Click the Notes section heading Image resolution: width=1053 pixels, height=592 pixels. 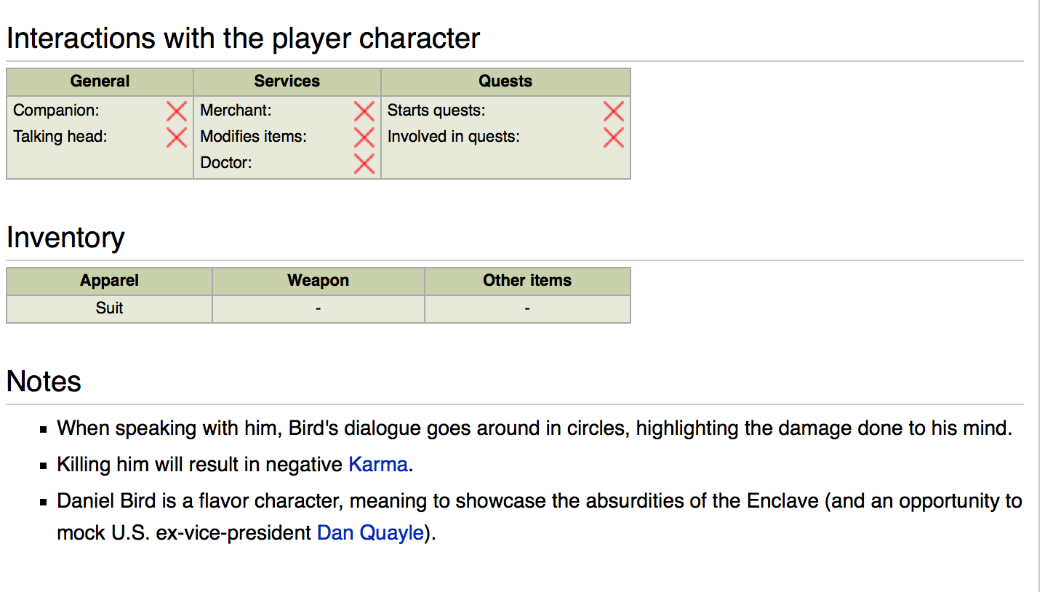[44, 381]
